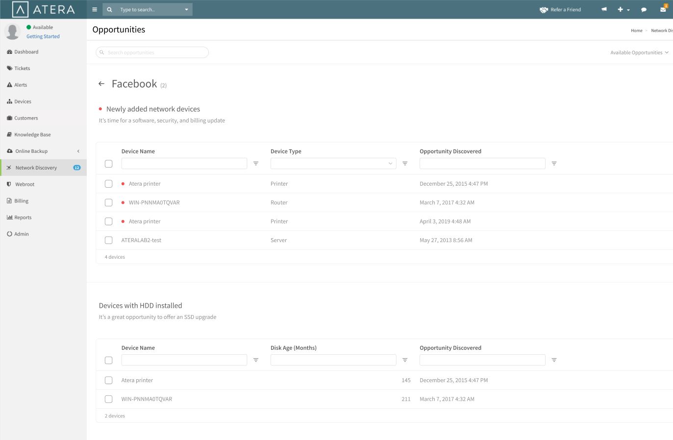The width and height of the screenshot is (673, 440).
Task: Click the Search opportunities field
Action: click(x=152, y=52)
